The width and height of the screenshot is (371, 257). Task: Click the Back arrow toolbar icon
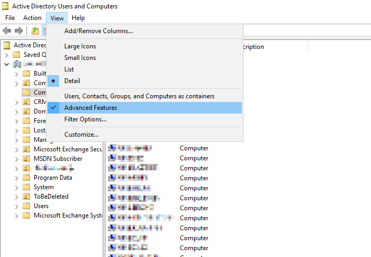pos(7,30)
